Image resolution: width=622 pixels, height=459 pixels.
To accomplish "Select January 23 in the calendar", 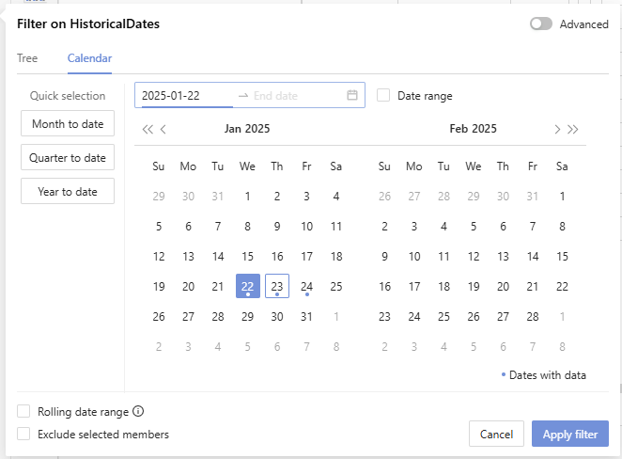I will point(277,287).
